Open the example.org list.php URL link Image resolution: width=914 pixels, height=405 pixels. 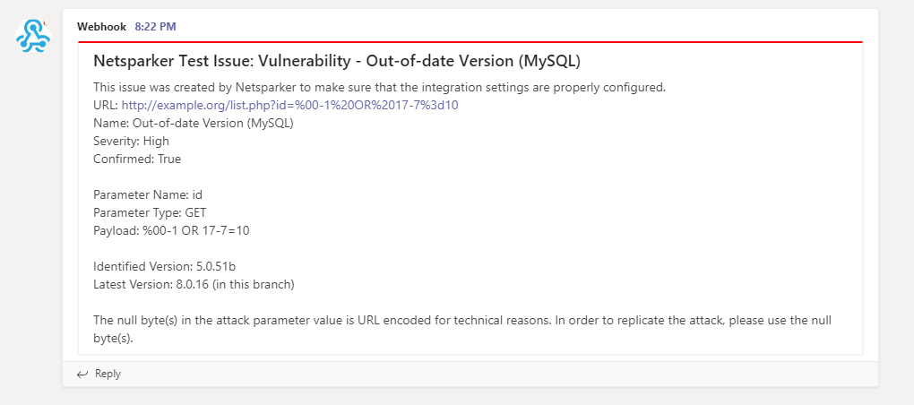tap(289, 105)
